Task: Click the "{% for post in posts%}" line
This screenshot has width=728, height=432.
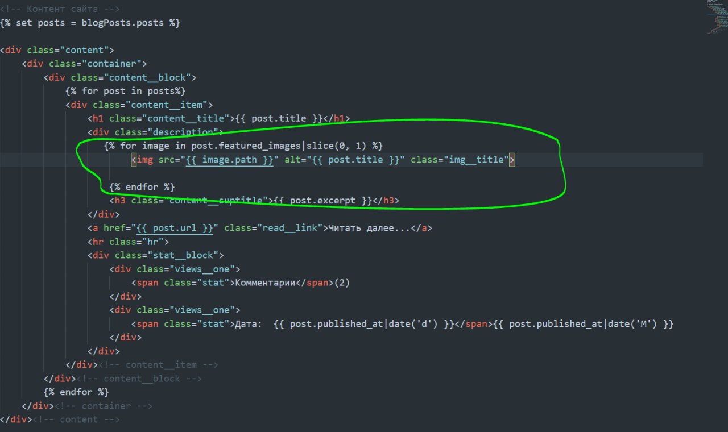Action: click(x=126, y=91)
